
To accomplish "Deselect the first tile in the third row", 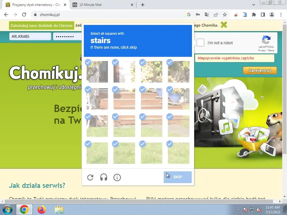I will (97, 126).
